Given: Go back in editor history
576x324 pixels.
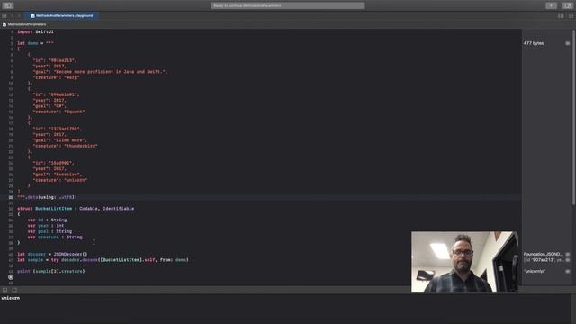Looking at the screenshot, I should [x=12, y=16].
